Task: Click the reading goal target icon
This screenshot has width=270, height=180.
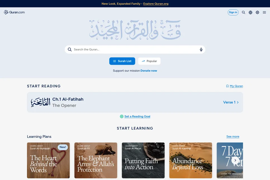Action: click(x=121, y=116)
